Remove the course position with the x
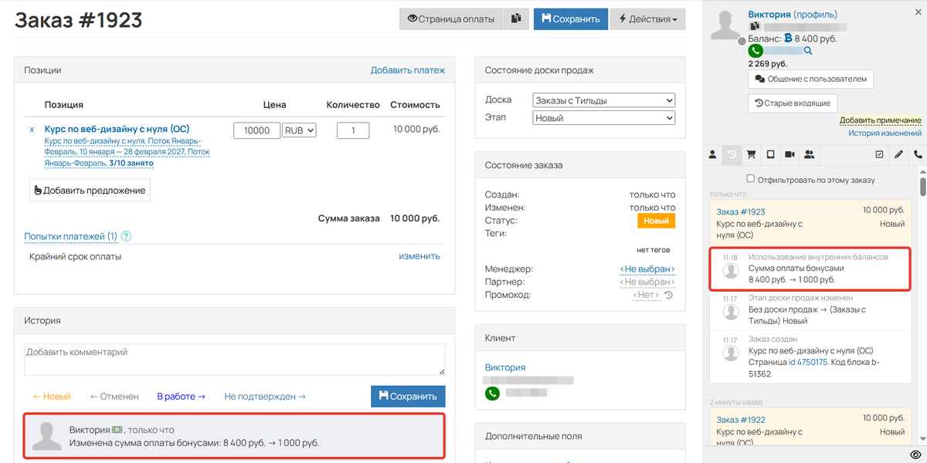Viewport: 927px width, 463px height. [32, 130]
